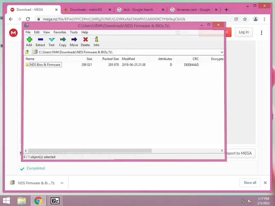Screen dimensions: 275x206
Task: Click the Extract toolbar icon
Action: click(40, 42)
